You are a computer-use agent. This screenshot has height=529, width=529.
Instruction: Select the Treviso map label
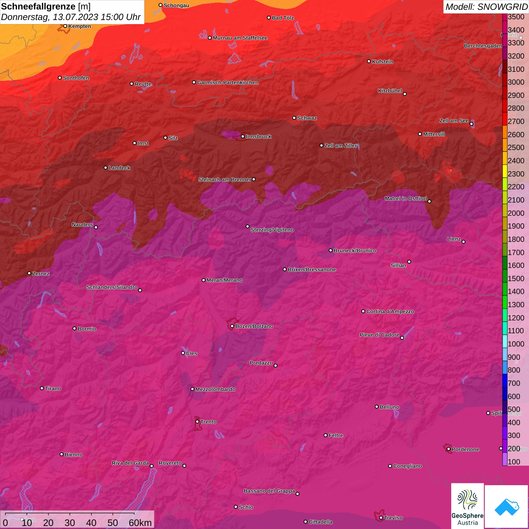pos(393,518)
